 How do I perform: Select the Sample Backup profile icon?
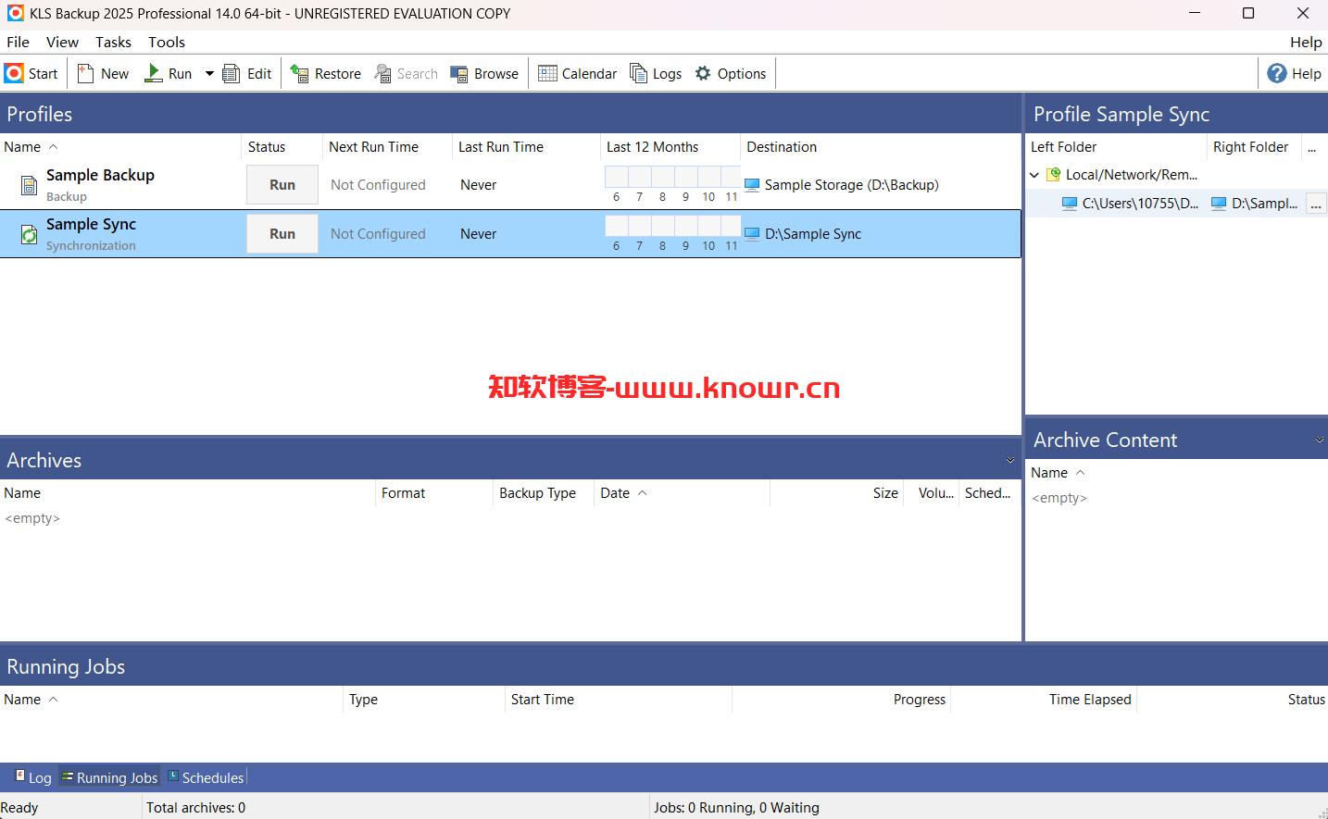tap(29, 185)
